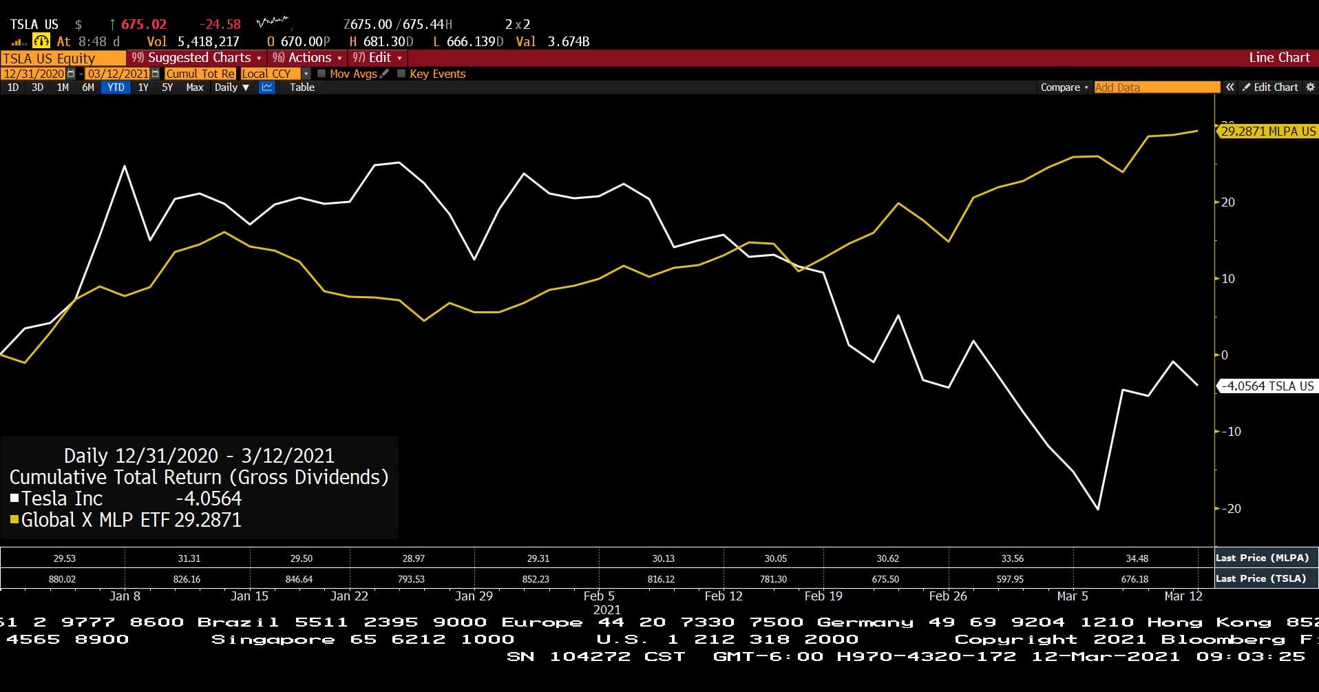The height and width of the screenshot is (692, 1319).
Task: Click the white Tesla Inc legend square
Action: [14, 498]
